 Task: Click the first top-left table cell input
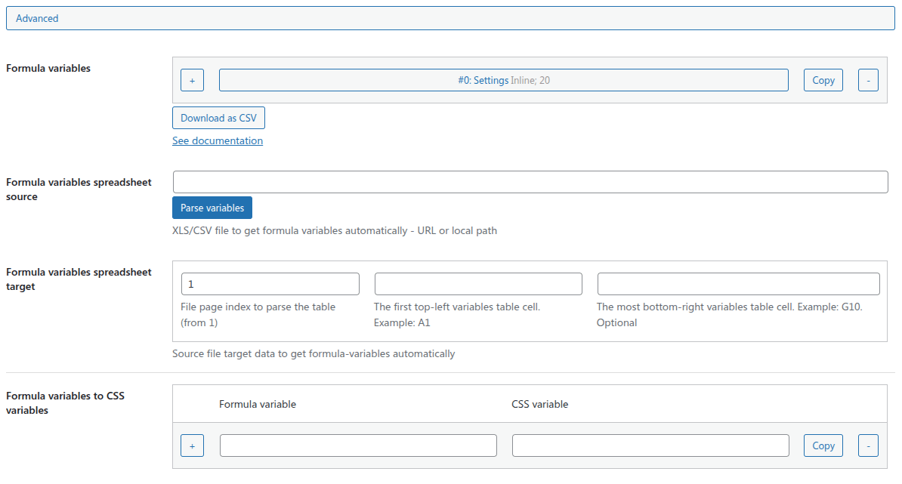(478, 284)
